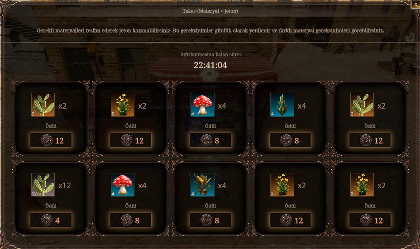Claim the 4 jeton reward for cactus x12
This screenshot has width=420, height=249.
coord(51,220)
